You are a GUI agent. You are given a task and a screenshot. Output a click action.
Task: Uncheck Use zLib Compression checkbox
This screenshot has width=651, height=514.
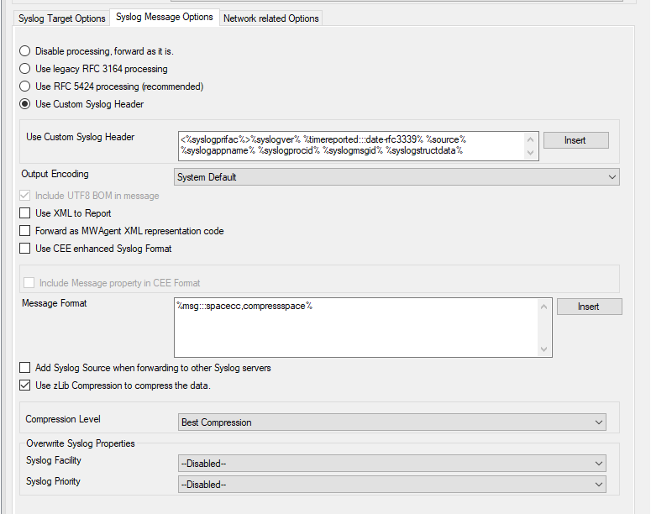(x=25, y=385)
